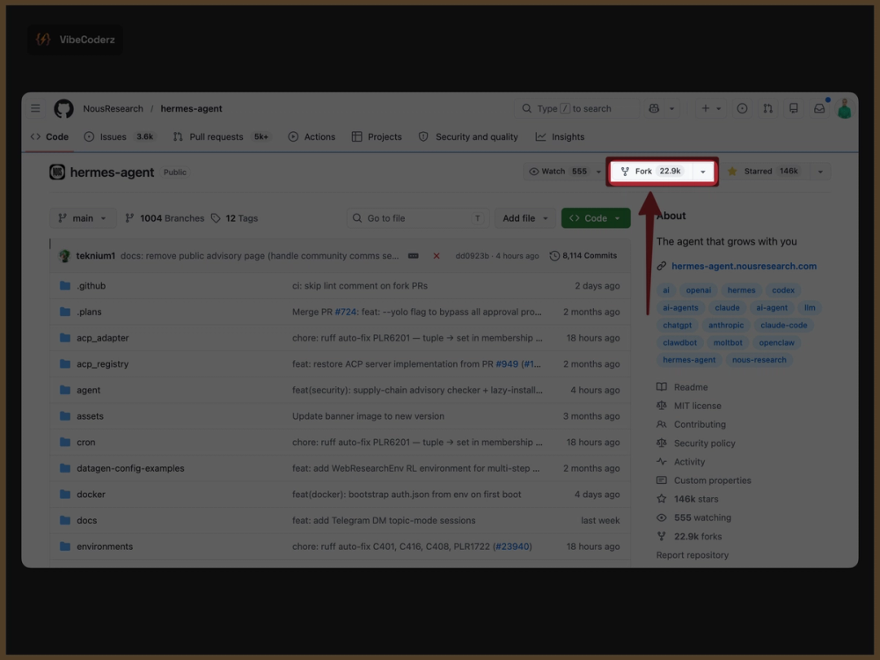880x660 pixels.
Task: Click Report repository link
Action: click(692, 555)
